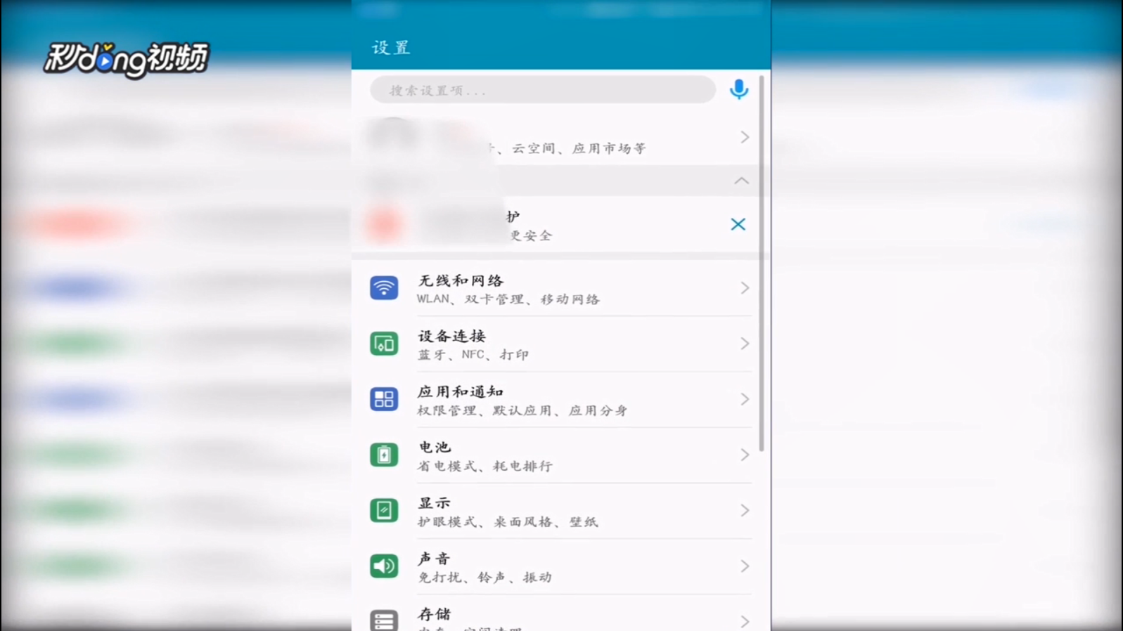Tap the voice search microphone icon
1123x631 pixels.
click(x=738, y=89)
